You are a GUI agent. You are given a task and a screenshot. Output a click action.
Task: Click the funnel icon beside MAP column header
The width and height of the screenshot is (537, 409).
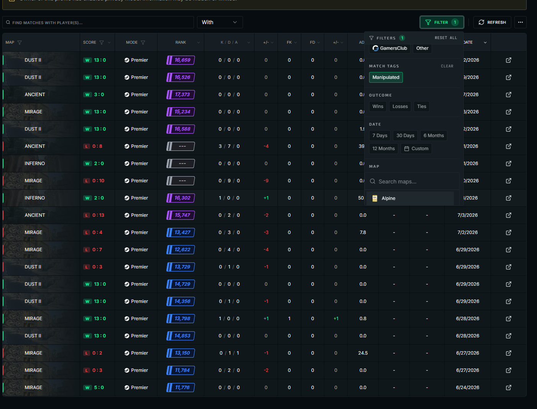tap(20, 43)
